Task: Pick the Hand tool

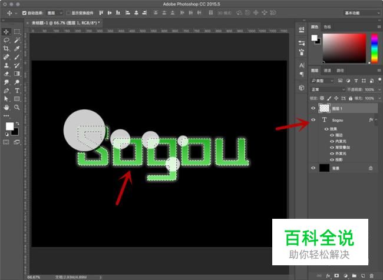Action: [x=6, y=107]
